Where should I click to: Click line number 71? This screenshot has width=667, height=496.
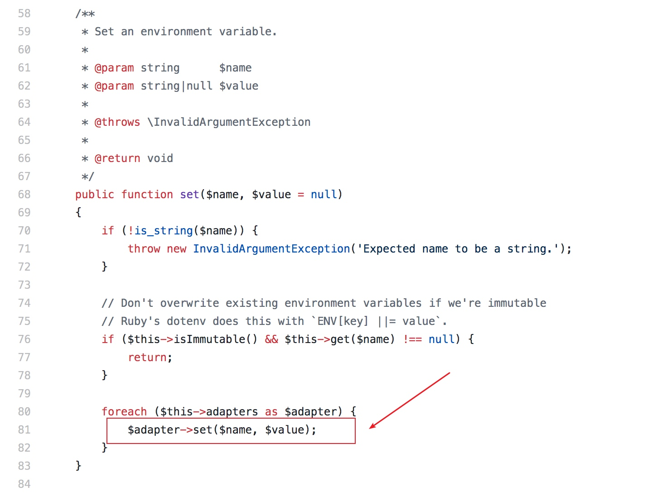pos(24,249)
